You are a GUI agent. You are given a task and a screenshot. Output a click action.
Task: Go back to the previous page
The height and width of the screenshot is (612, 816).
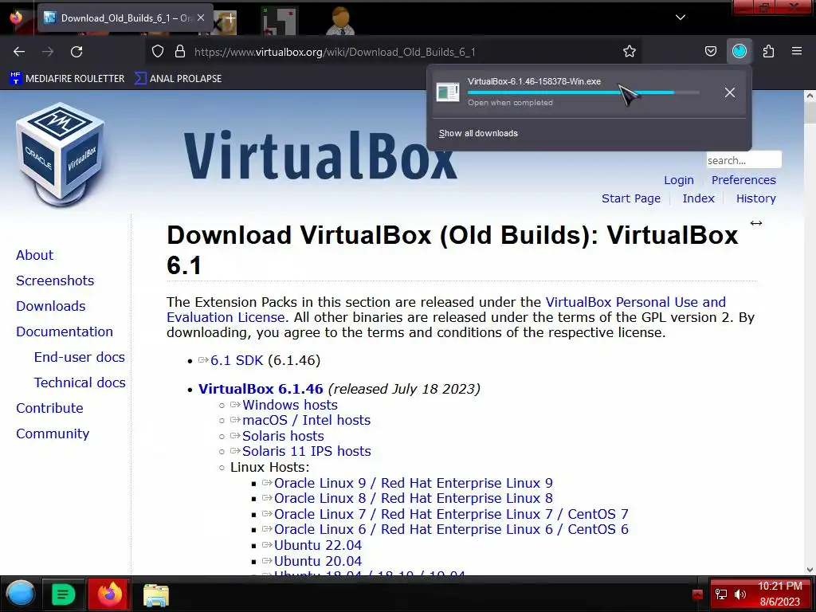pos(19,52)
